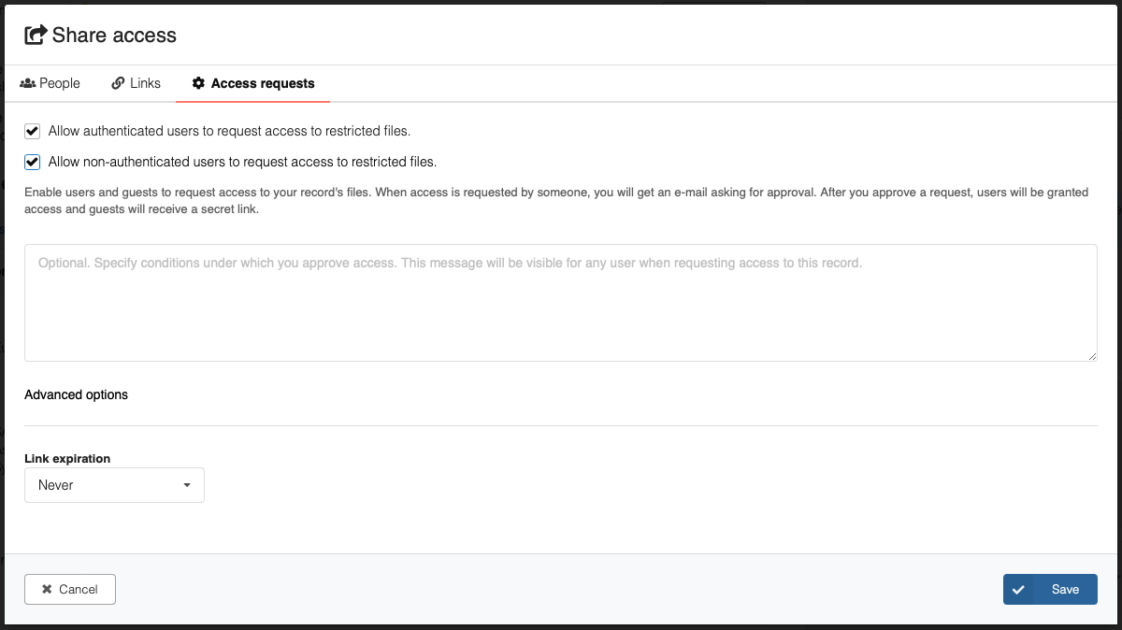Open the Links tab
The height and width of the screenshot is (630, 1122).
(137, 83)
